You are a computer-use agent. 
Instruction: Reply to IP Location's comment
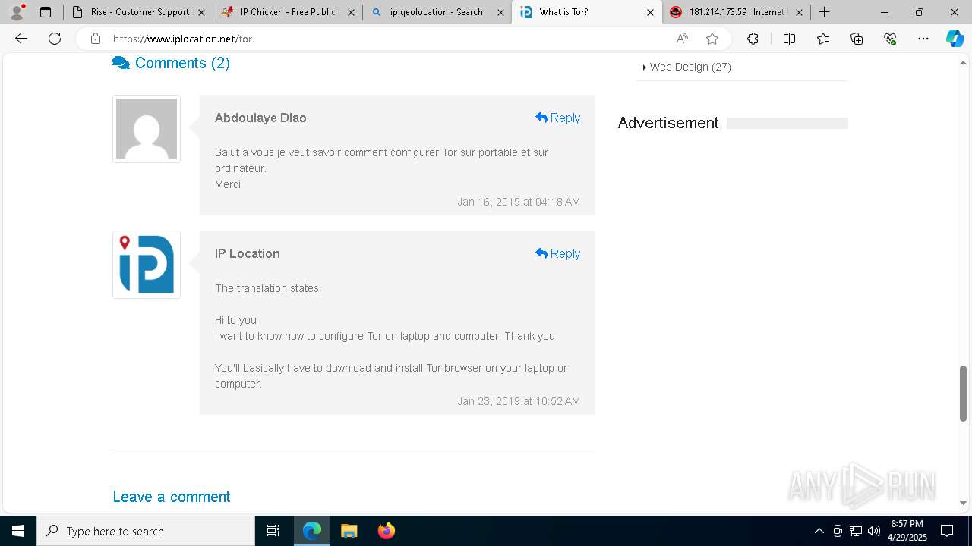click(558, 253)
